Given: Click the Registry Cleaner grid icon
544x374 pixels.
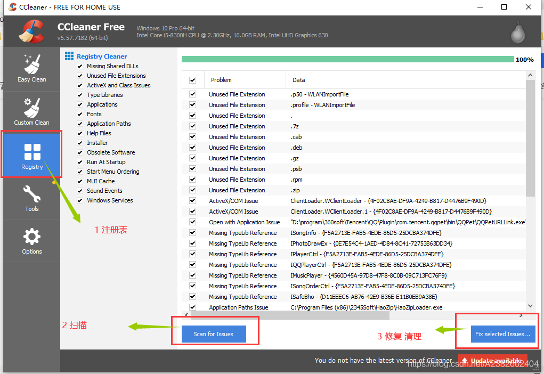Looking at the screenshot, I should pos(69,56).
